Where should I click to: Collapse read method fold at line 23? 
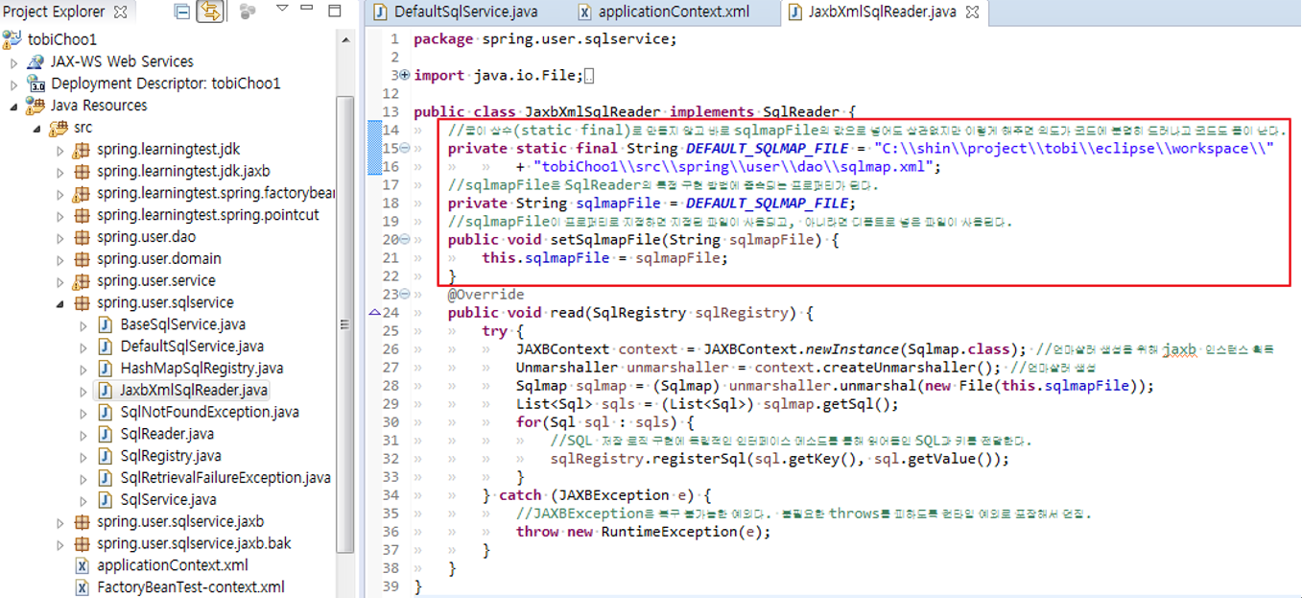(404, 295)
